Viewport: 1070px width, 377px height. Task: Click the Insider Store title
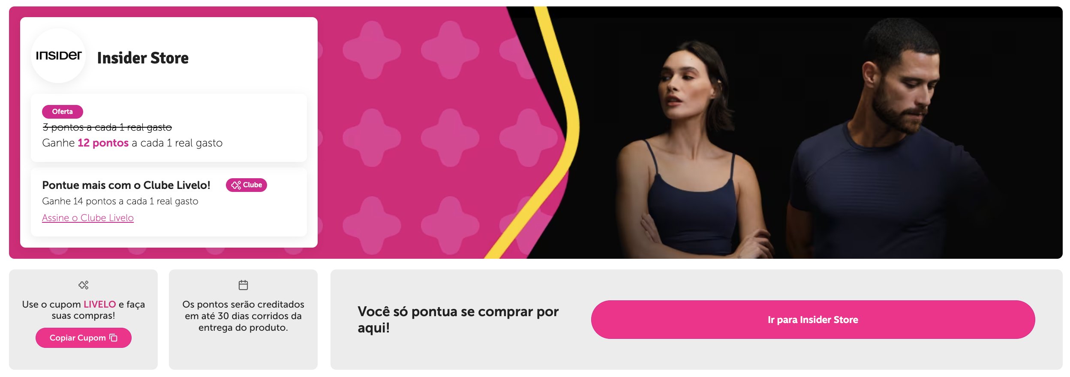[143, 58]
